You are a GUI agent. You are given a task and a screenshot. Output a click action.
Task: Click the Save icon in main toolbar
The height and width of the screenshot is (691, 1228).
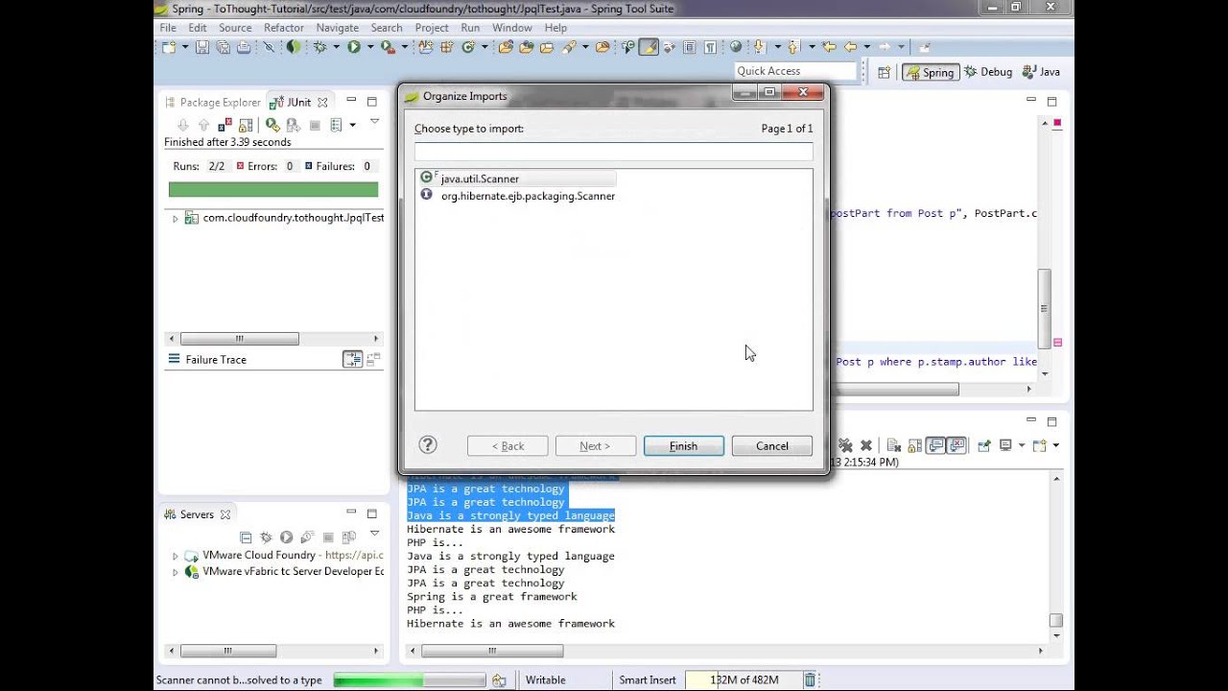(x=202, y=47)
